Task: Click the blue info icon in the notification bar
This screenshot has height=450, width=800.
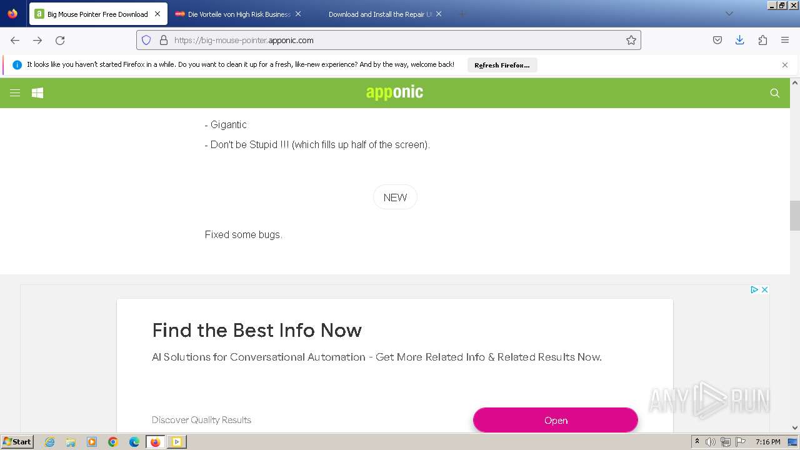Action: [17, 65]
